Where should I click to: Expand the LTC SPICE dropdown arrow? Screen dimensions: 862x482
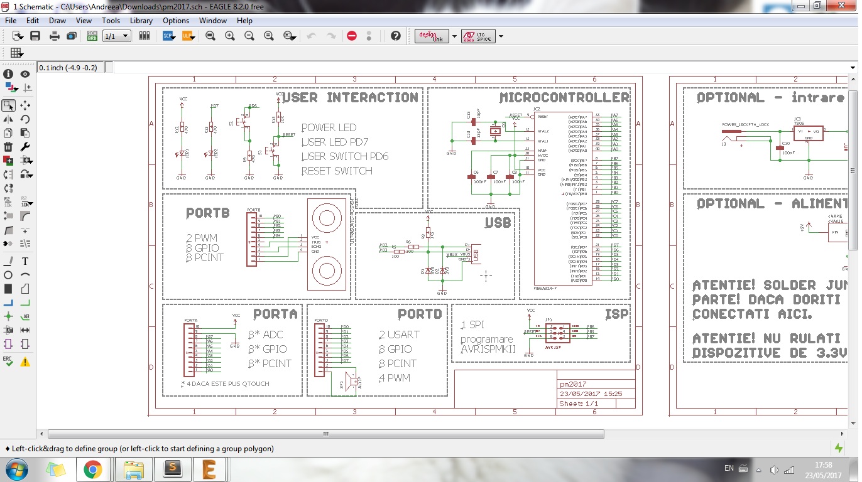[x=501, y=36]
